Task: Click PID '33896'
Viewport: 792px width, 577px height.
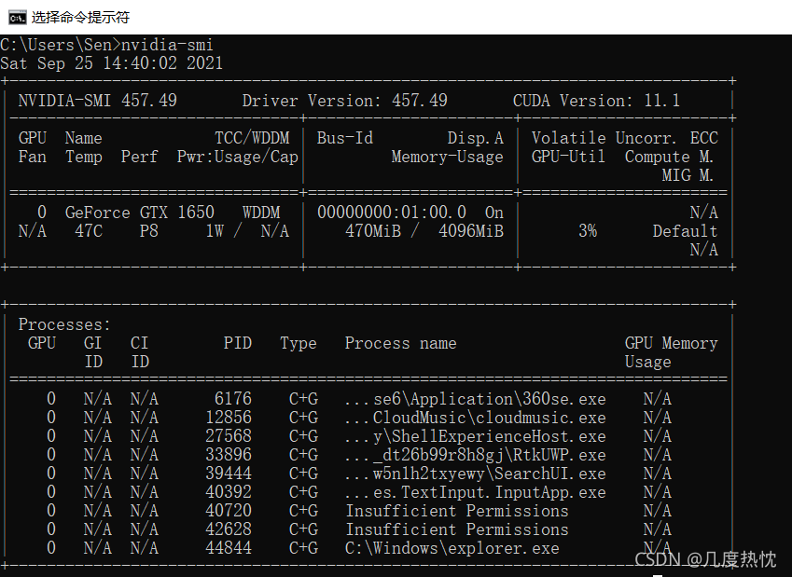Action: [229, 455]
